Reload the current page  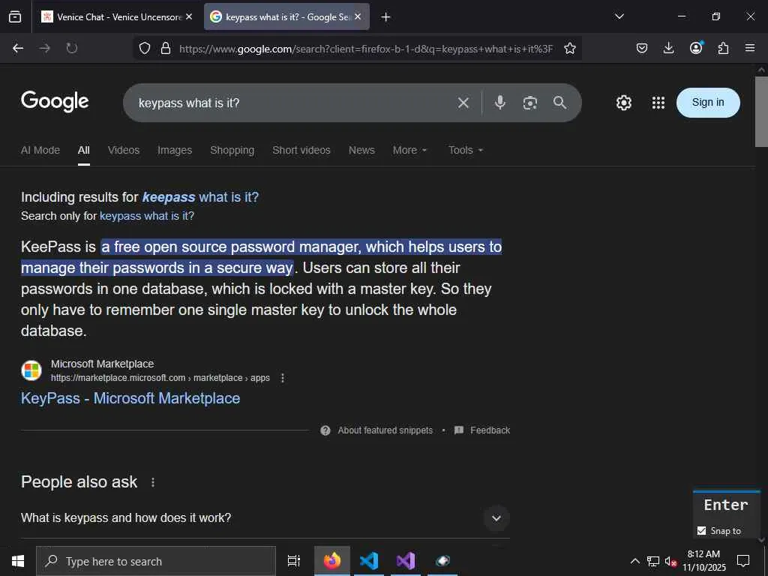coord(71,48)
